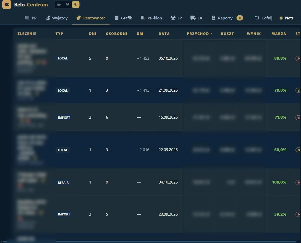Open the Raporty tab
This screenshot has height=243, width=301.
click(222, 18)
